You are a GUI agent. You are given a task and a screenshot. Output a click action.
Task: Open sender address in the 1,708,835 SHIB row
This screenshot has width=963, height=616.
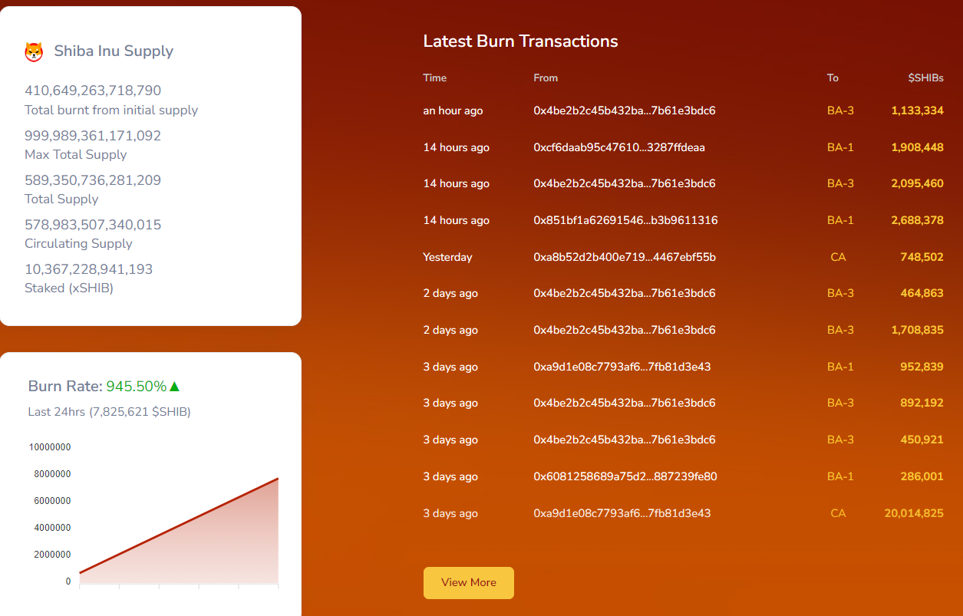(x=625, y=330)
